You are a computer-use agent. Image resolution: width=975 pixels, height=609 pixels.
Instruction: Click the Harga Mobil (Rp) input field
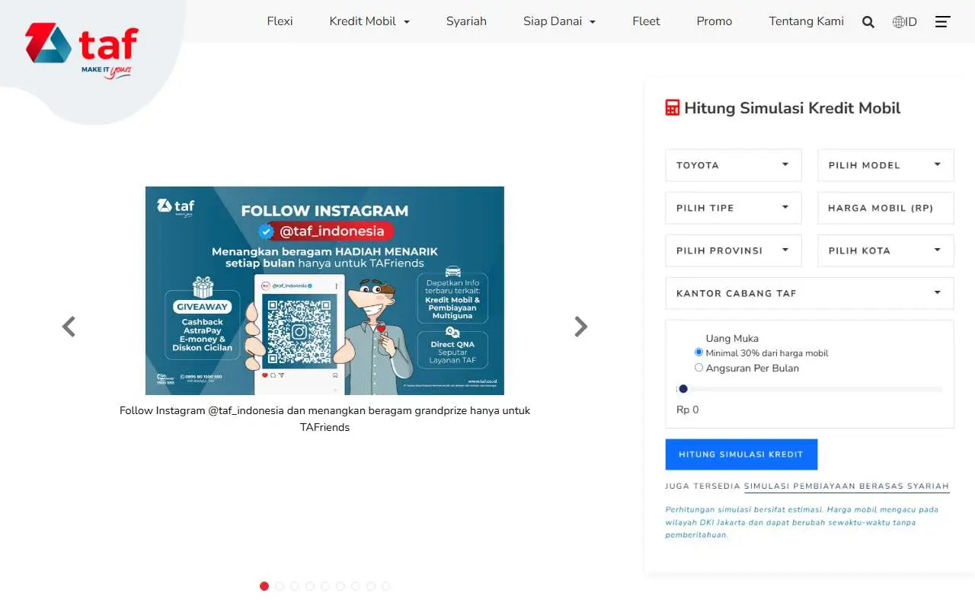(x=886, y=208)
